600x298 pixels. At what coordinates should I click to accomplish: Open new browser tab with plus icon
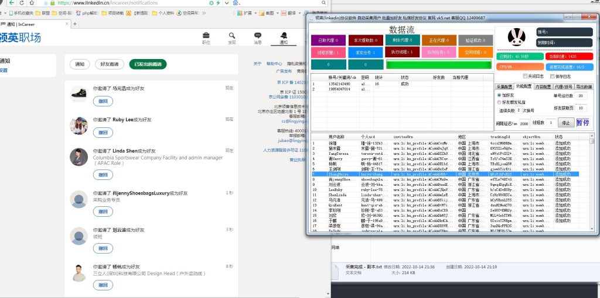[74, 24]
